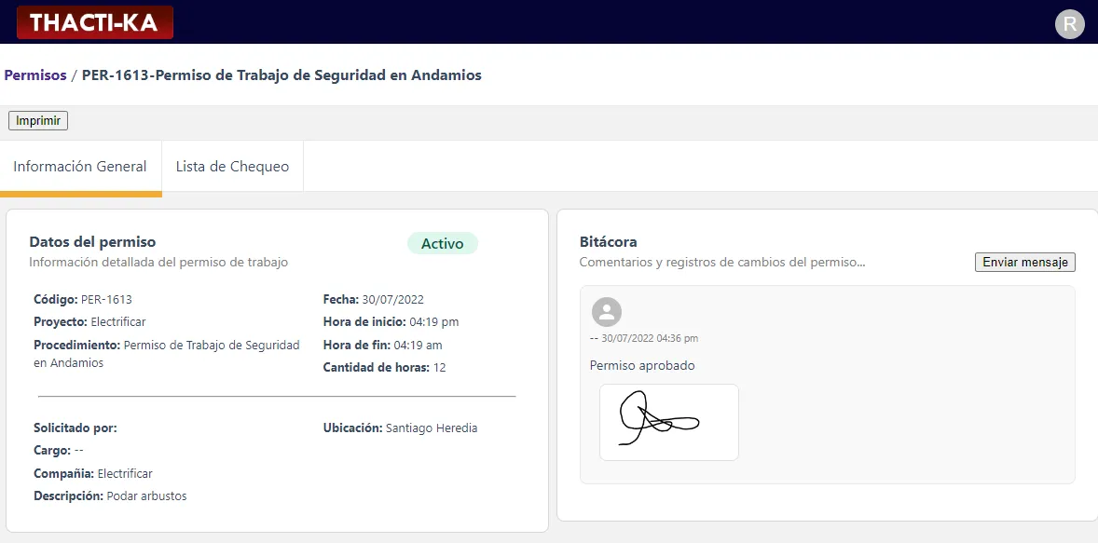1098x543 pixels.
Task: Click the person silhouette beside the approval comment
Action: (x=607, y=310)
